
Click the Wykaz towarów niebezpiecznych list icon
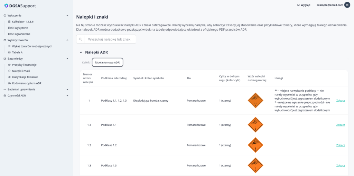pos(9,46)
